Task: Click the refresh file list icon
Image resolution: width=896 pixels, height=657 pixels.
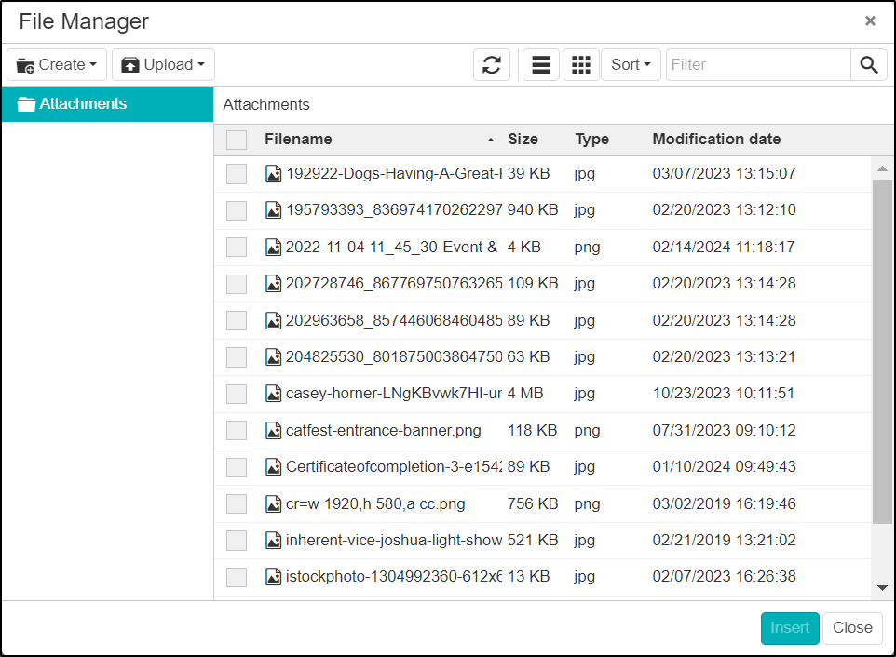Action: pos(492,64)
